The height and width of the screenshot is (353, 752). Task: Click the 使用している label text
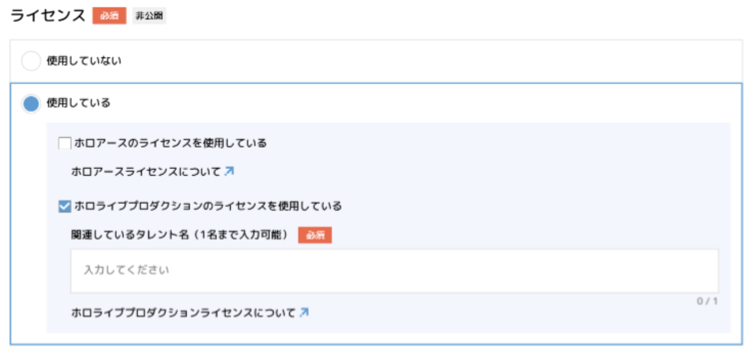79,103
